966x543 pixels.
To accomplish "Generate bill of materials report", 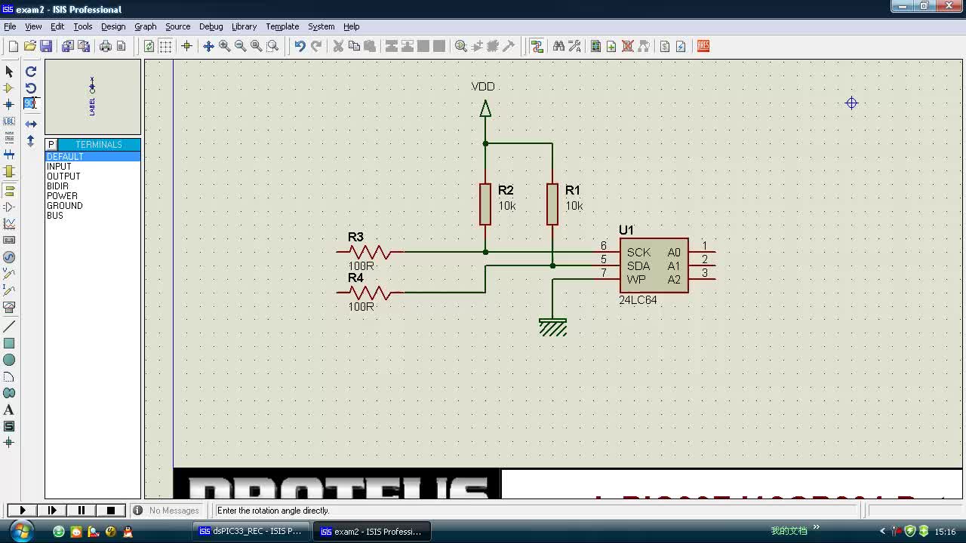I will pyautogui.click(x=665, y=46).
